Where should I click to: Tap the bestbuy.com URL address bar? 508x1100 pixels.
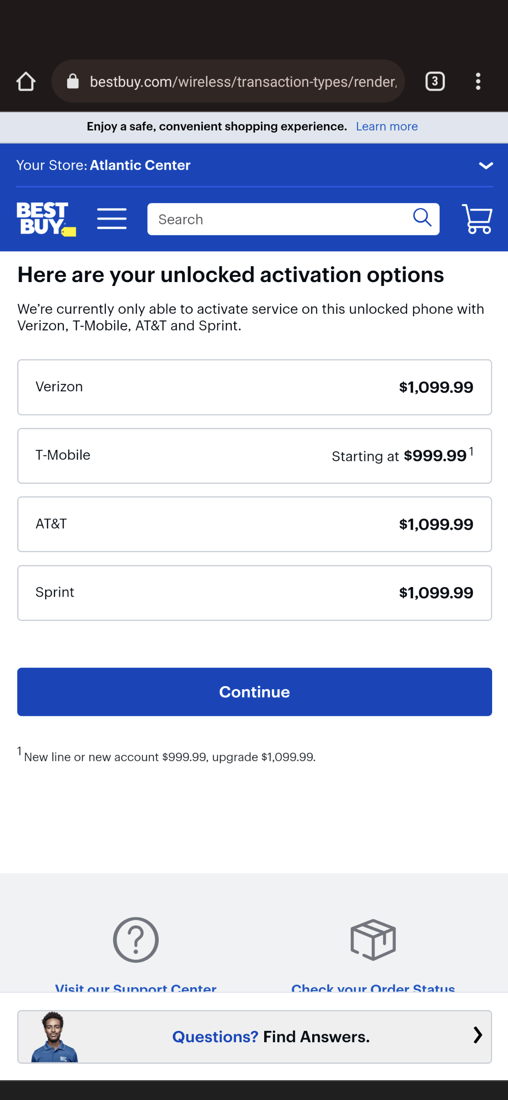click(243, 82)
